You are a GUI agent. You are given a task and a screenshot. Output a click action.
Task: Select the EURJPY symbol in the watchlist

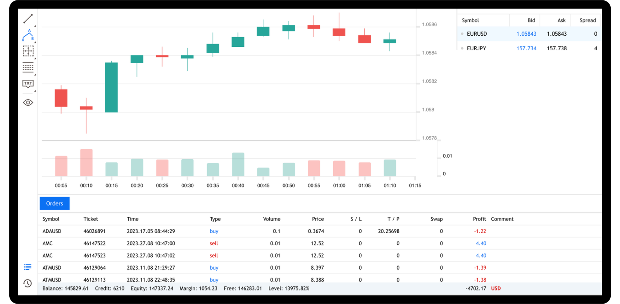coord(476,48)
